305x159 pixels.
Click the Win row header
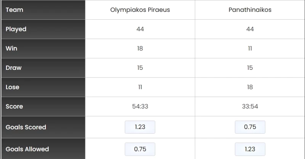(11, 49)
